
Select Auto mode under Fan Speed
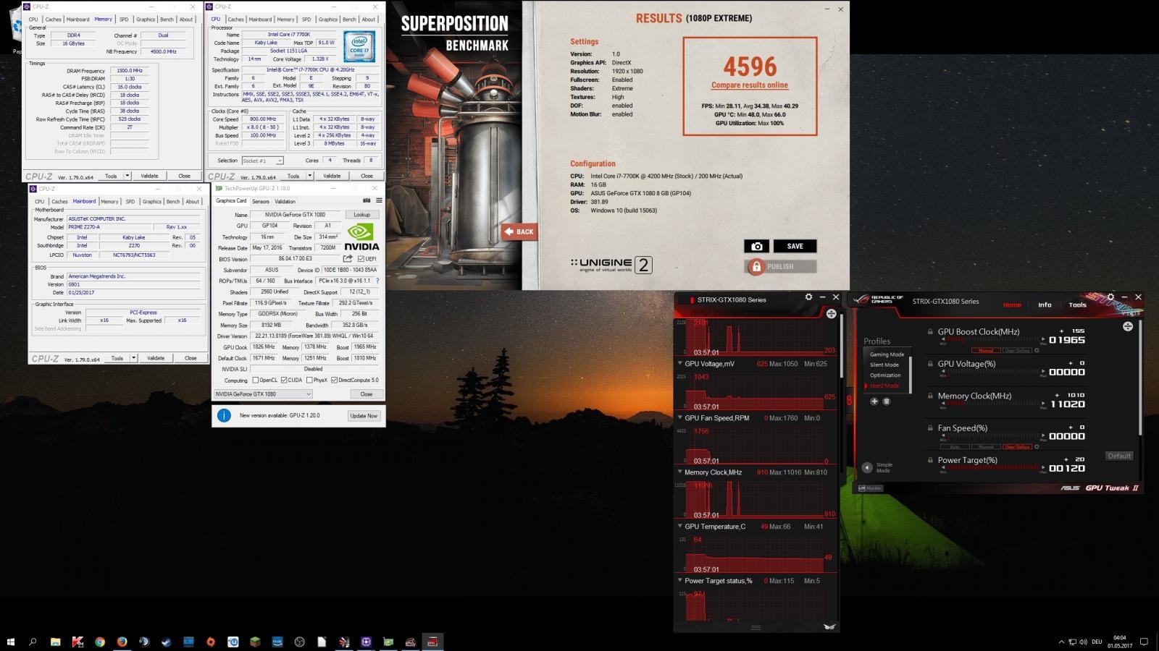pyautogui.click(x=955, y=446)
